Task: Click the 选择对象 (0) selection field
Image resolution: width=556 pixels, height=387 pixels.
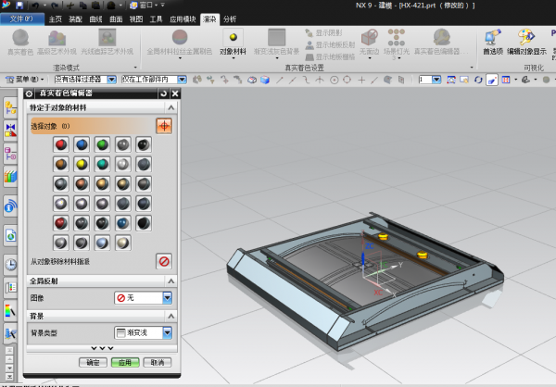Action: 92,126
